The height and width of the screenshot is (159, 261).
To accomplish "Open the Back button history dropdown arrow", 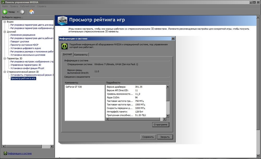I will tap(18, 12).
